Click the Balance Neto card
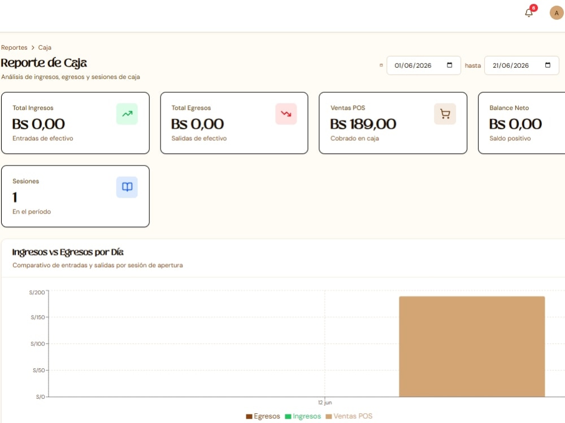The image size is (565, 423). (521, 123)
